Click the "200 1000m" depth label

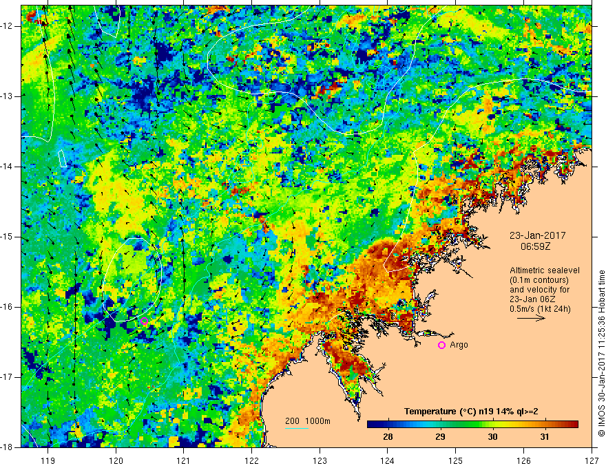(x=308, y=421)
